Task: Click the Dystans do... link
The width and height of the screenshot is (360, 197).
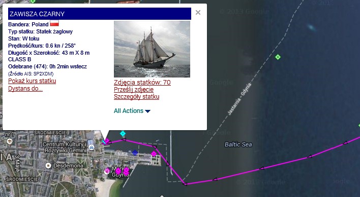Action: 25,89
